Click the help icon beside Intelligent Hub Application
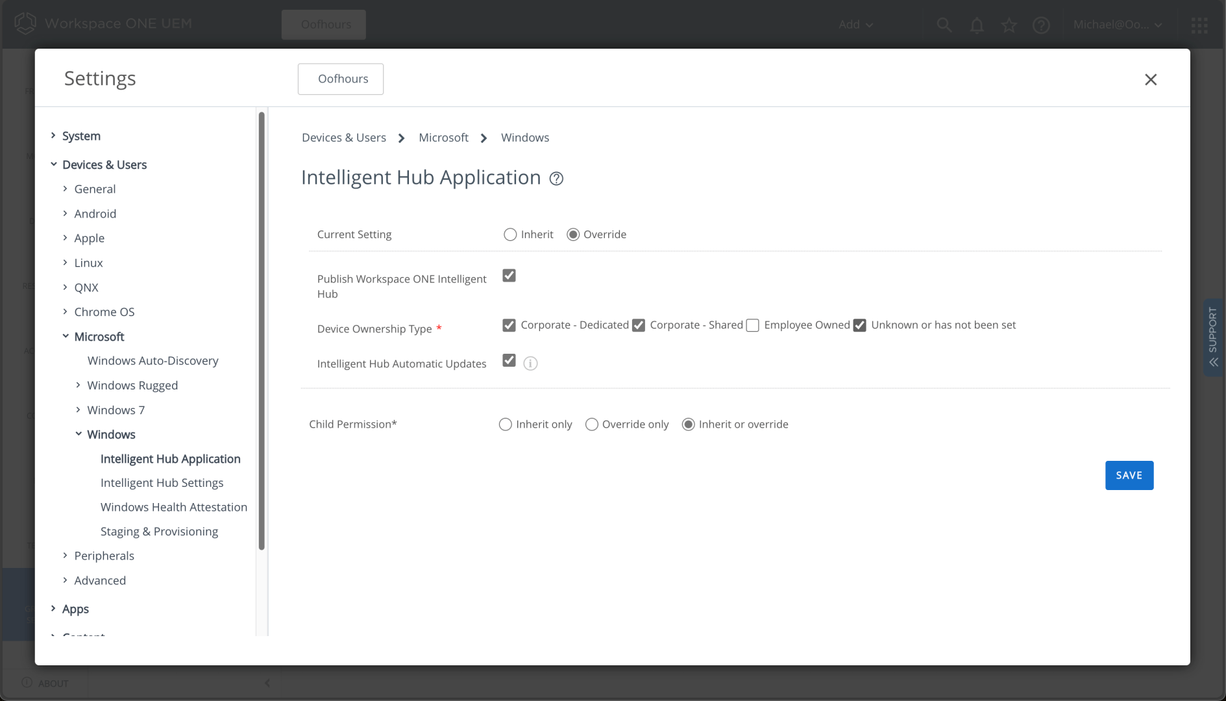 tap(556, 178)
